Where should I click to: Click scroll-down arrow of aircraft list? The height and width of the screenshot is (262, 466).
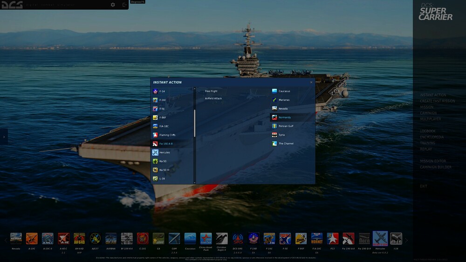point(195,183)
